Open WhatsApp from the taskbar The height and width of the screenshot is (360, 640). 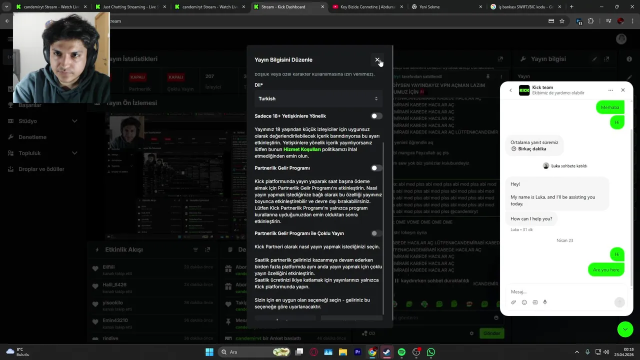coord(431,352)
